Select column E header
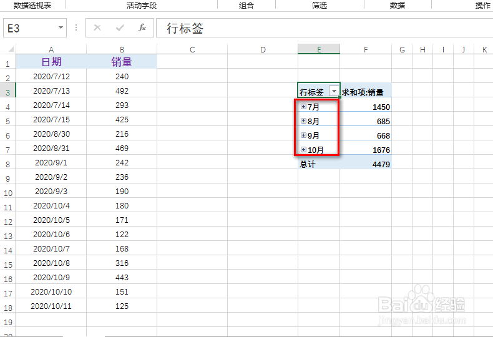 (319, 49)
